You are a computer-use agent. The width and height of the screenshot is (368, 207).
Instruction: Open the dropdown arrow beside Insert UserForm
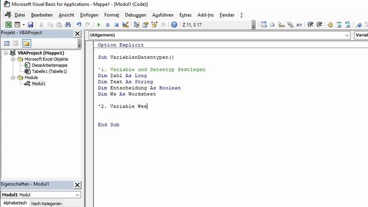(24, 24)
